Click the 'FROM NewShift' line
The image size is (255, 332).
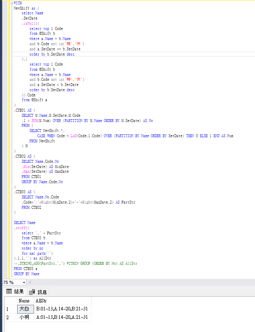point(42,141)
